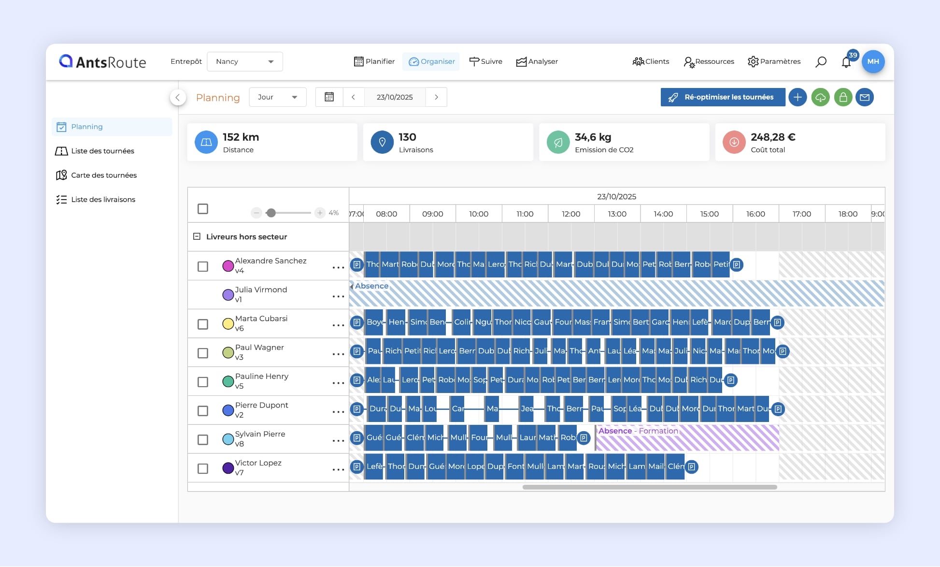Open three-dot menu for Marta Cubarsi
The image size is (940, 567).
pos(338,325)
